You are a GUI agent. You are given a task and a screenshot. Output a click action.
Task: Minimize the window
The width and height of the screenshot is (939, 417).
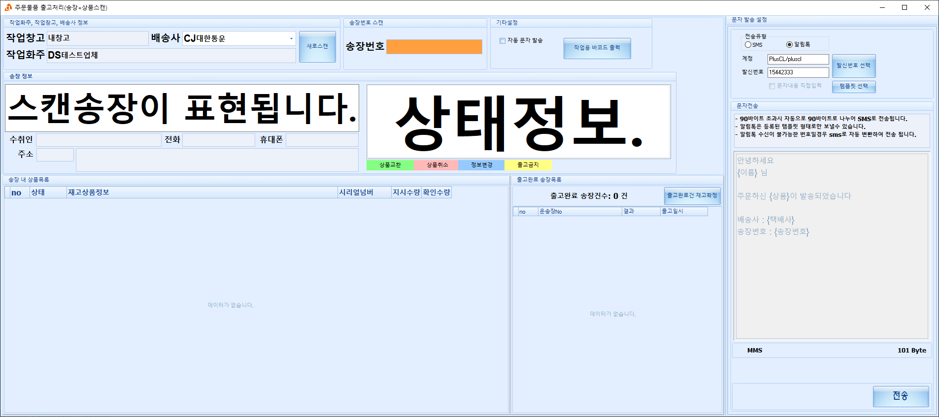(882, 7)
